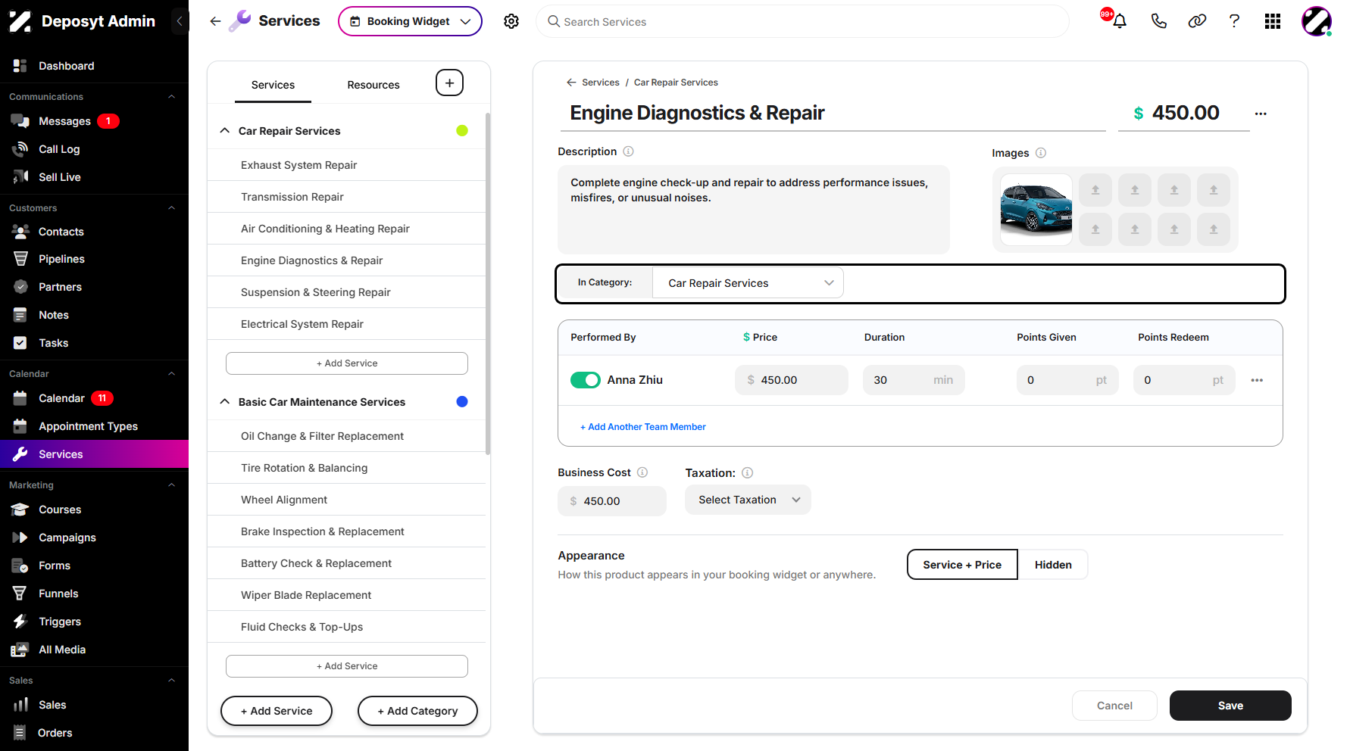Click the Search Services input field
The height and width of the screenshot is (751, 1350).
tap(802, 21)
